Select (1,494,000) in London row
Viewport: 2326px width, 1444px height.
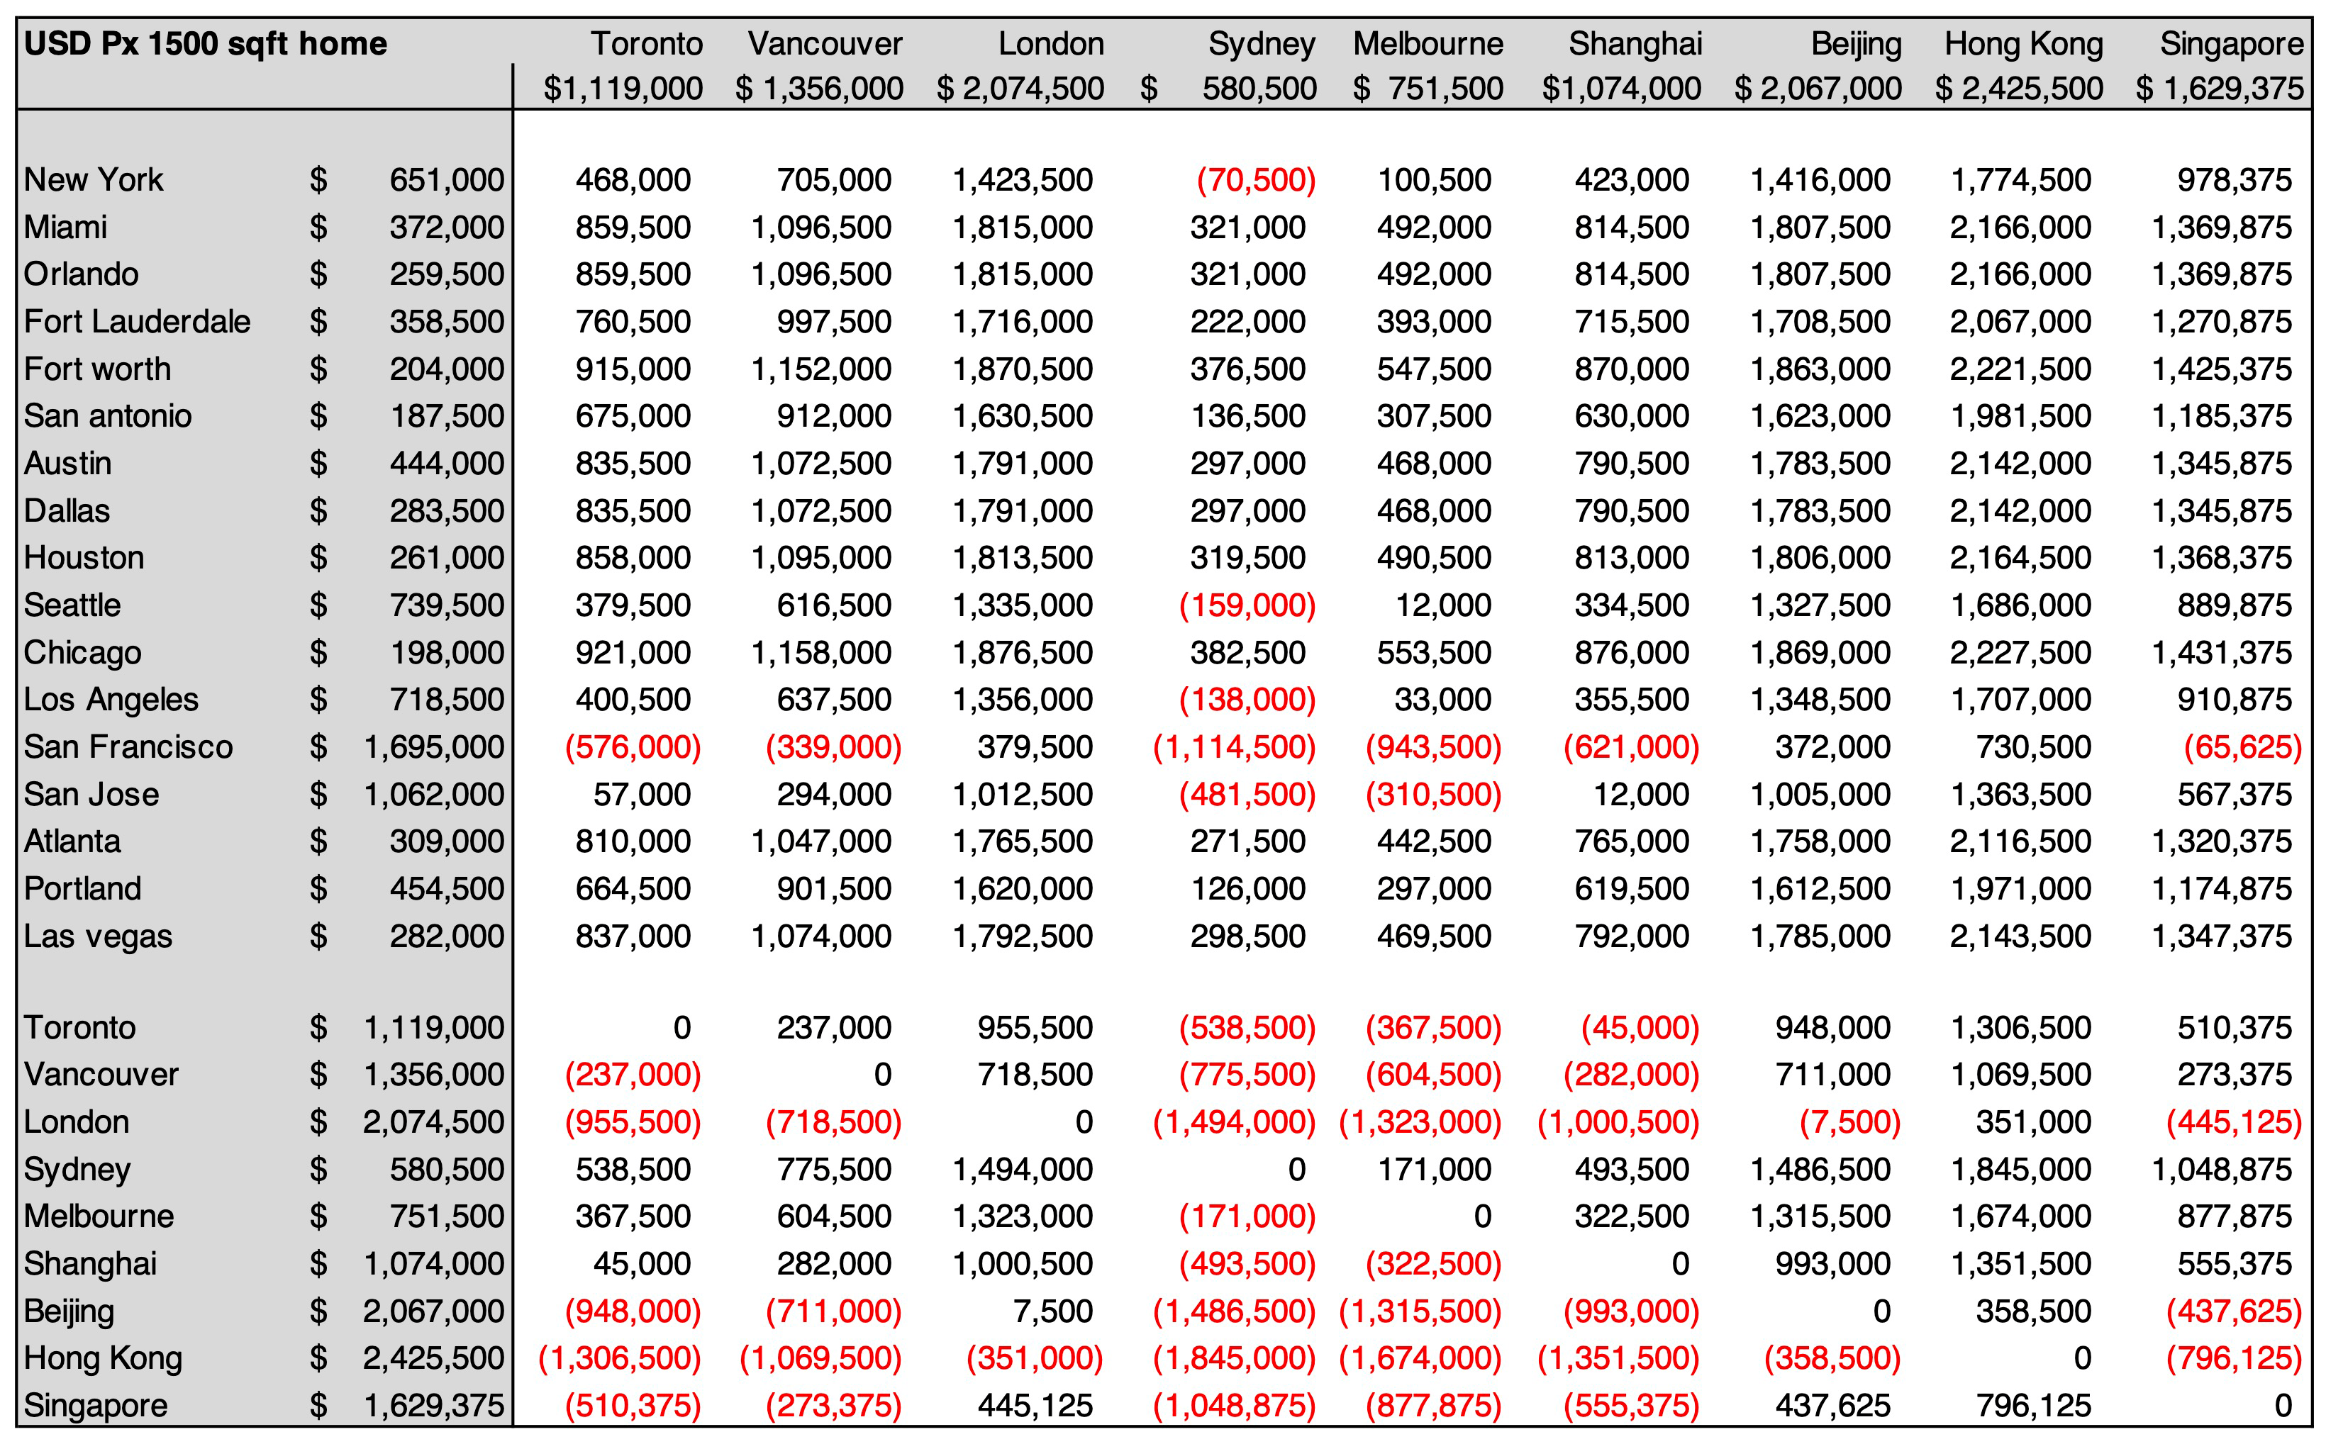[x=1234, y=1122]
